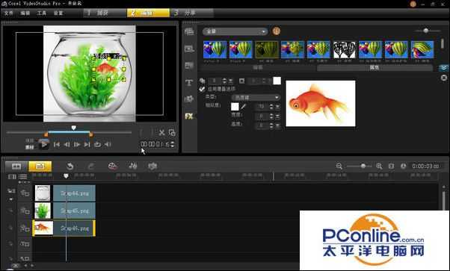This screenshot has width=450, height=271.
Task: Click the transparency value stepper arrows
Action: point(224,81)
